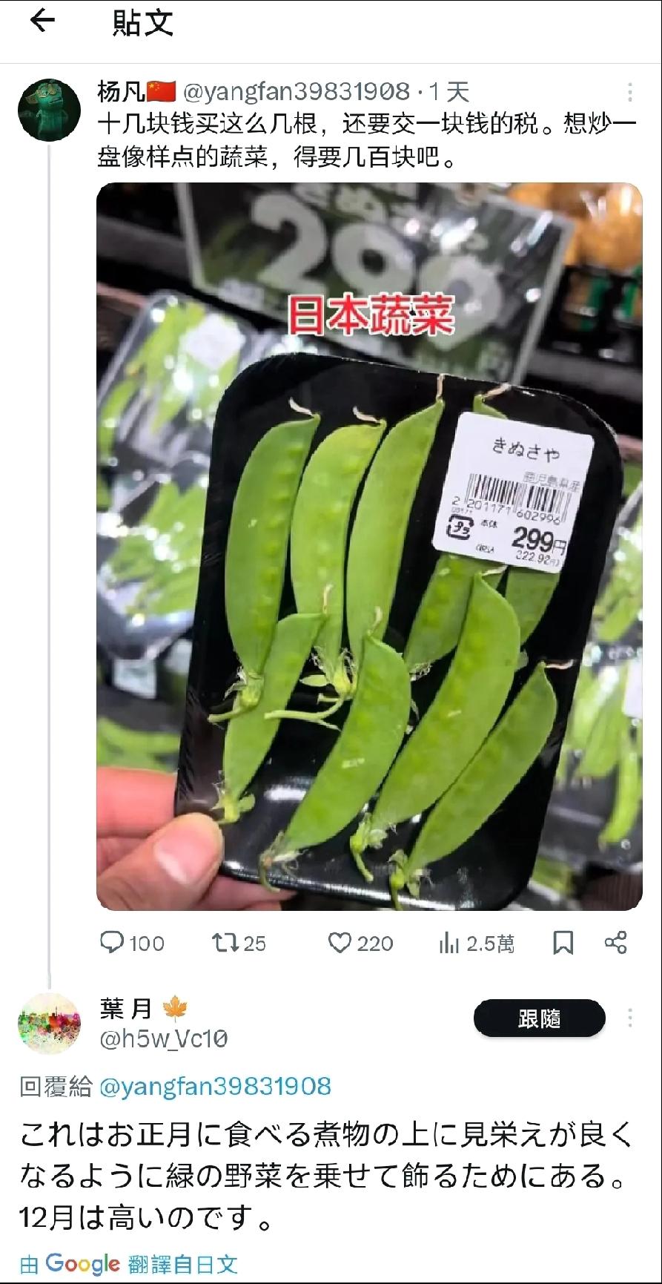Open 葉月's profile avatar
Screen dimensions: 662x1284
(x=49, y=1024)
